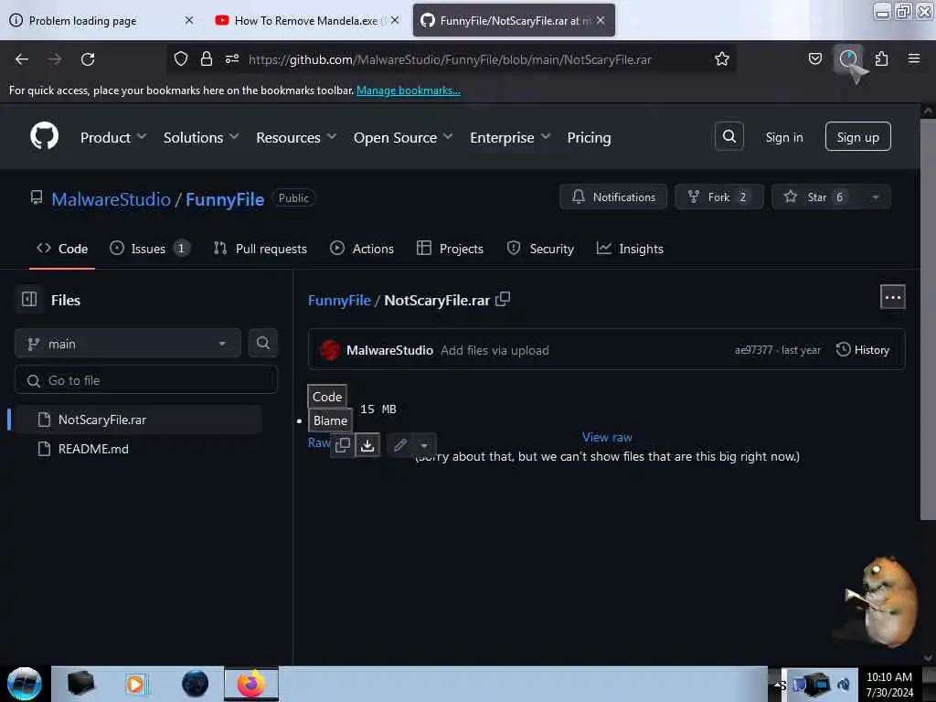Open the GitHub search magnifier button
Screen dimensions: 936x702
pos(729,137)
